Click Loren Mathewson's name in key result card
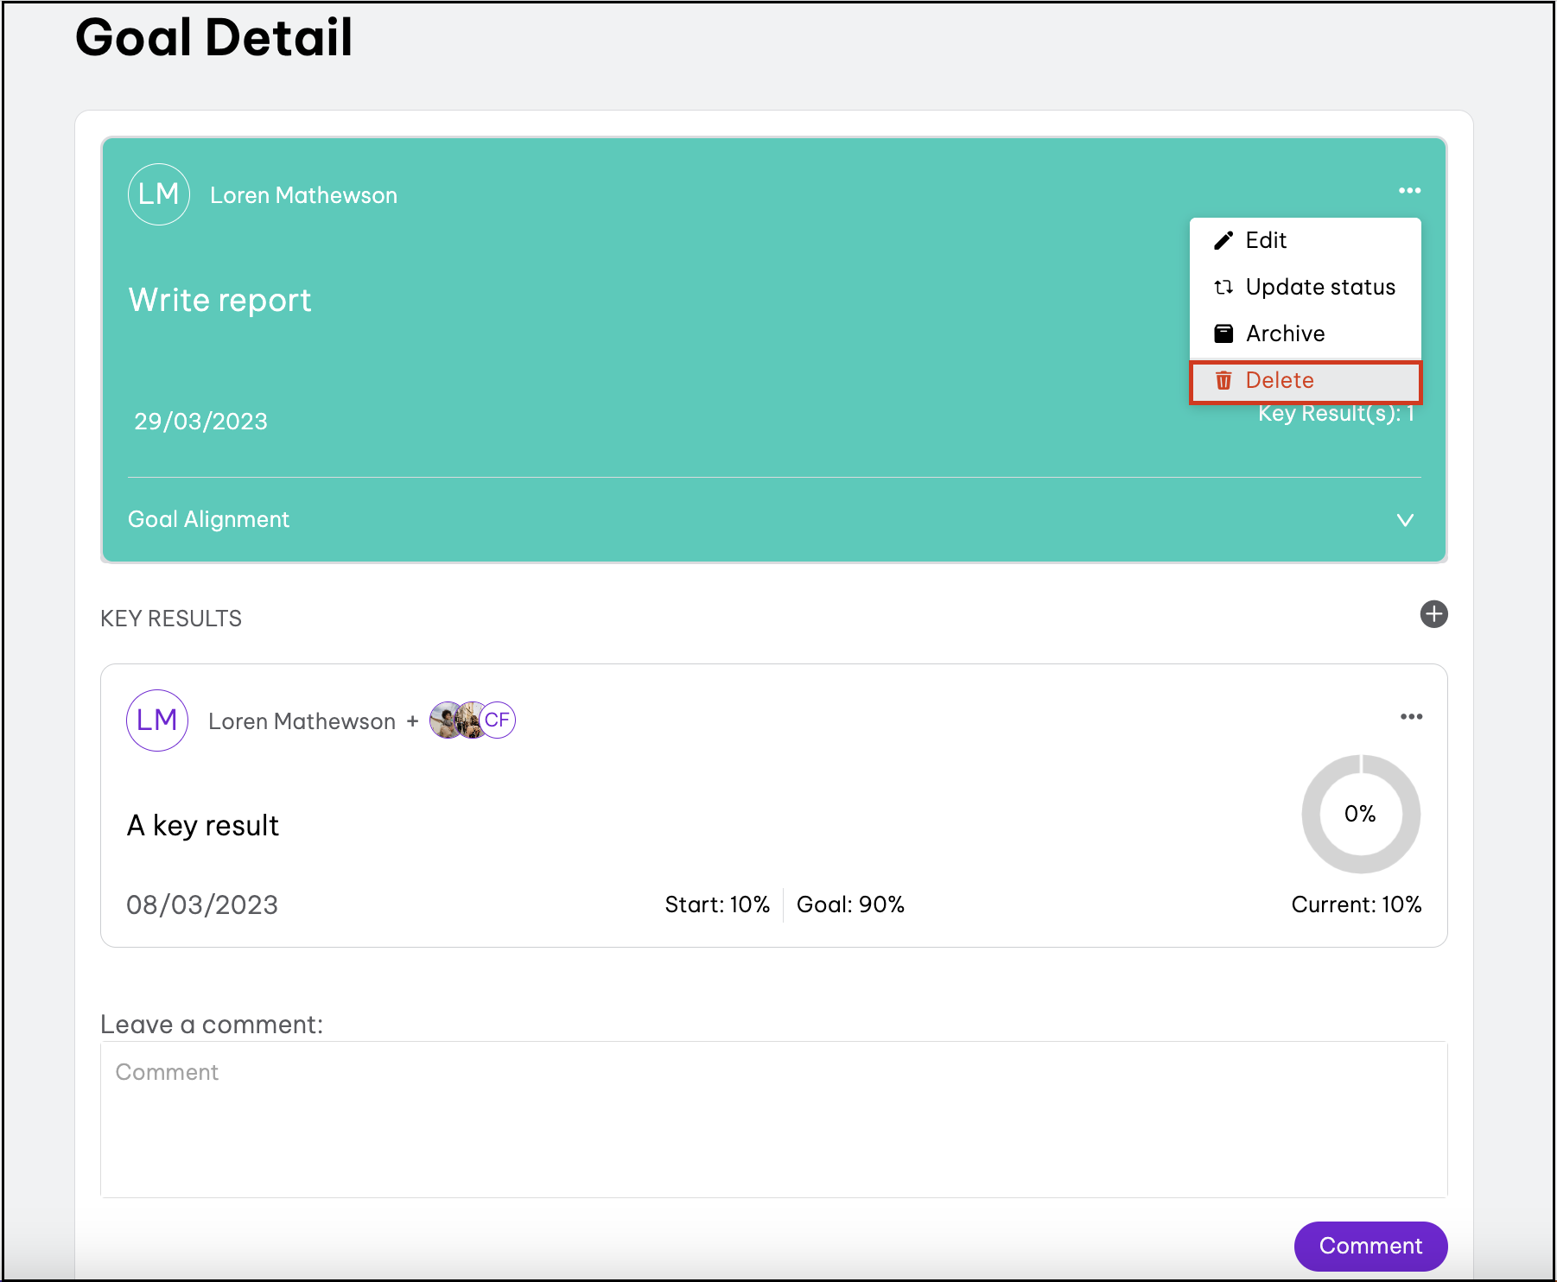The height and width of the screenshot is (1282, 1557). click(x=302, y=721)
